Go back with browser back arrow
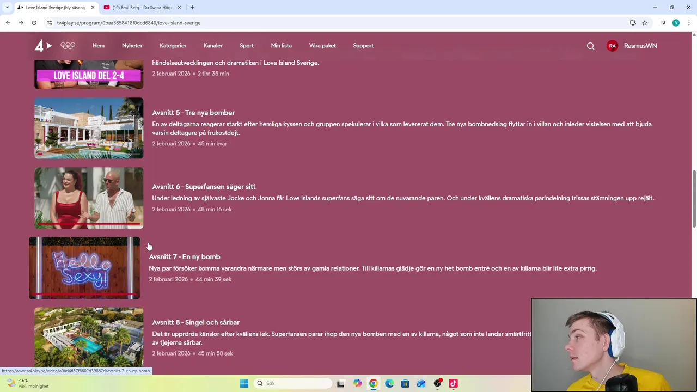This screenshot has height=392, width=697. 8,23
